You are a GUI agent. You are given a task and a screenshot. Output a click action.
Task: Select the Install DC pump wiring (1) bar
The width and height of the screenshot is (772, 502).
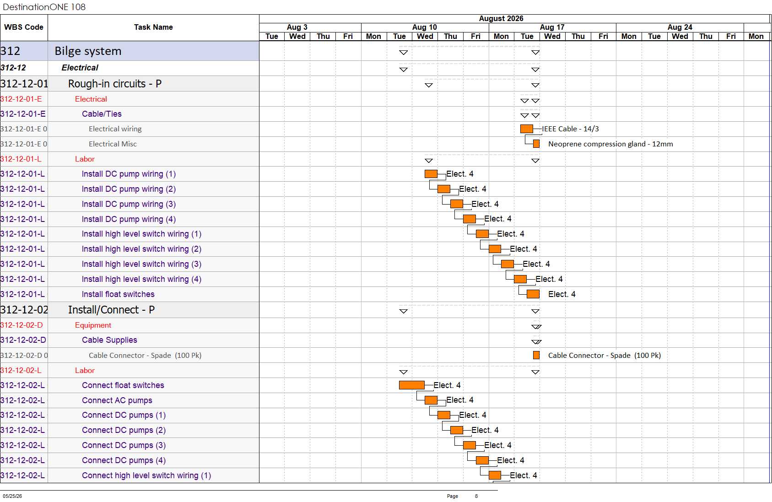point(431,174)
